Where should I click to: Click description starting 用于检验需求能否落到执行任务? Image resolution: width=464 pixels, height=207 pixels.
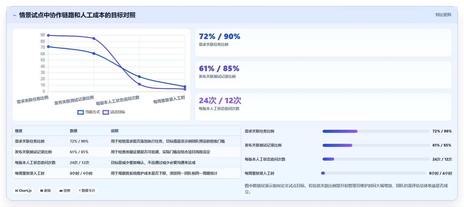tap(168, 141)
